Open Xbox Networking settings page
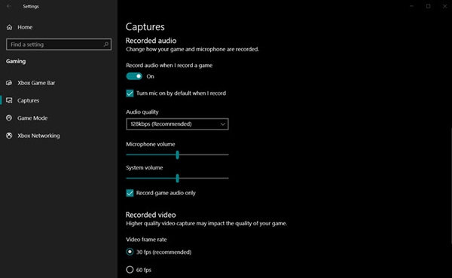 (38, 136)
